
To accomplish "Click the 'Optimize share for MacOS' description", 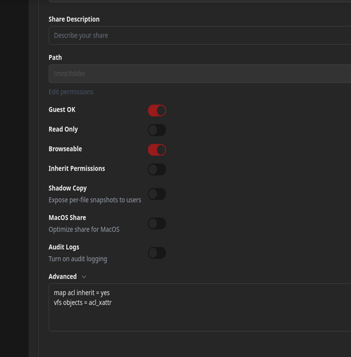I will [x=84, y=229].
